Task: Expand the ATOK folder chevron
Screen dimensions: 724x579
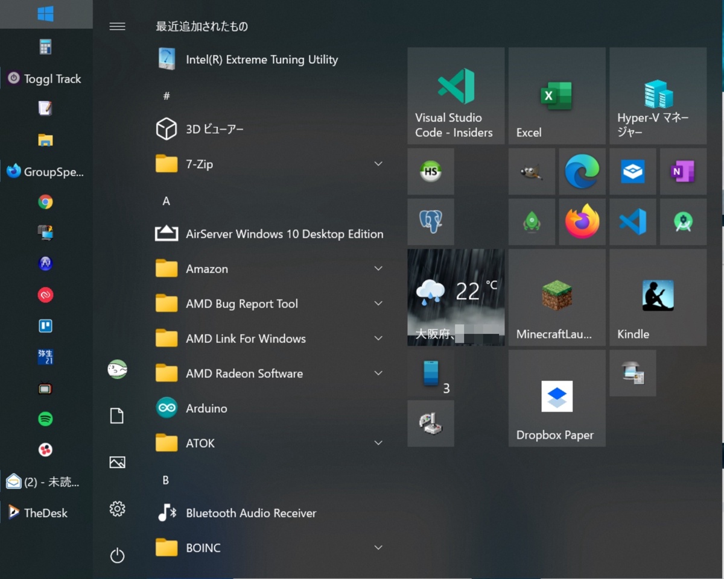Action: [378, 443]
